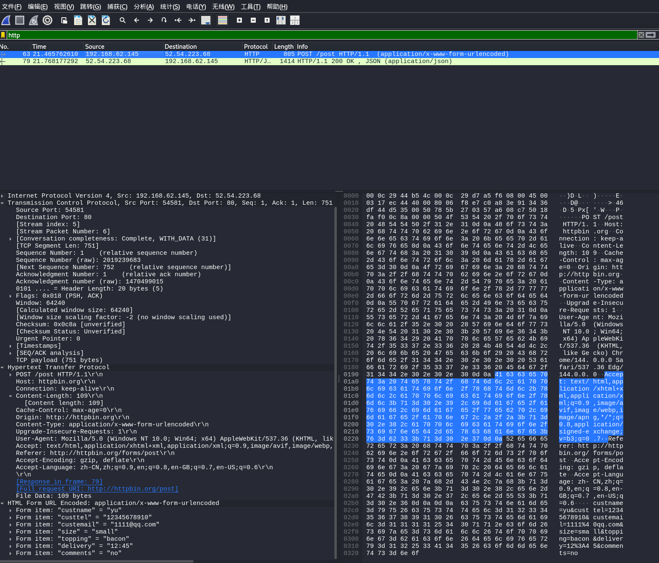Screen dimensions: 659x563
Task: Apply the display filter with arrow button
Action: coord(651,35)
